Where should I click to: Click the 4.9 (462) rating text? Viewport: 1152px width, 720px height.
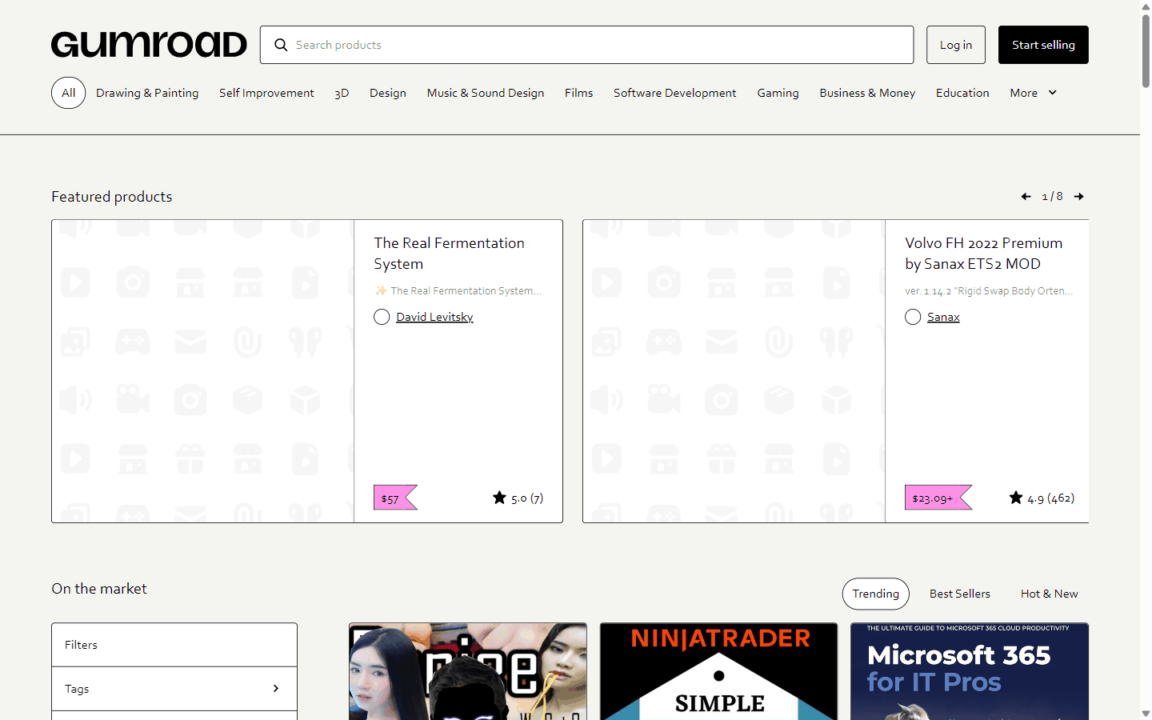click(x=1051, y=498)
